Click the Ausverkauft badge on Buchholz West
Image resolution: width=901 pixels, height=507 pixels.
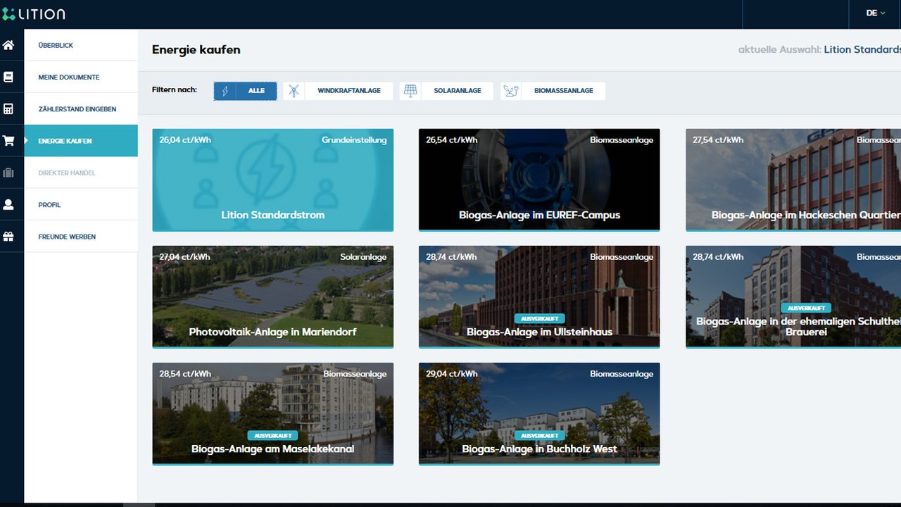coord(539,435)
